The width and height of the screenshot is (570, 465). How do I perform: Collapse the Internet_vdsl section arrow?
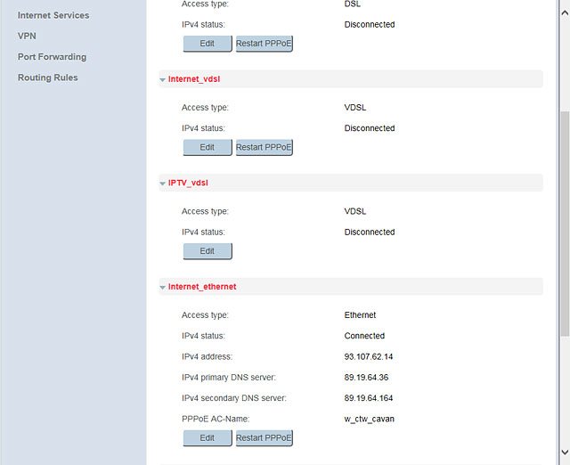tap(162, 79)
